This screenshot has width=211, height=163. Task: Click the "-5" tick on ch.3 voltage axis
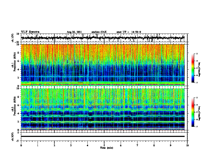pos(18,141)
